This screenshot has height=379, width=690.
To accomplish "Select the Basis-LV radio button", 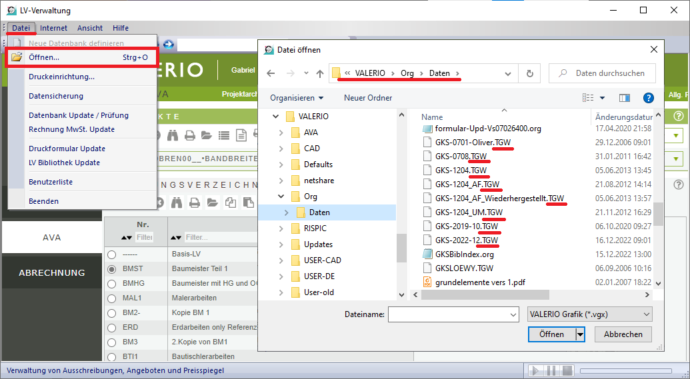I will 111,254.
